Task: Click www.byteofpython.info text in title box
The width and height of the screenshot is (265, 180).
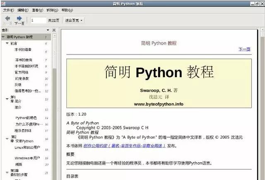Action: click(x=159, y=104)
